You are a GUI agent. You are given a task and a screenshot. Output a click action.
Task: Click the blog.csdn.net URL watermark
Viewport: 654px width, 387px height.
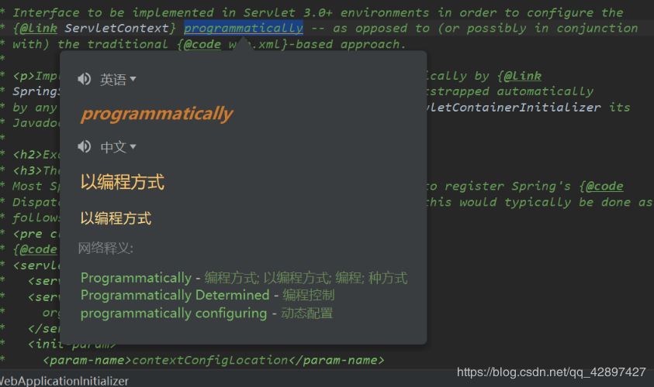(x=551, y=372)
